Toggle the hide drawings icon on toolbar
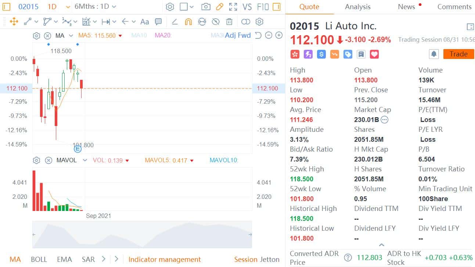The width and height of the screenshot is (475, 267). click(216, 22)
